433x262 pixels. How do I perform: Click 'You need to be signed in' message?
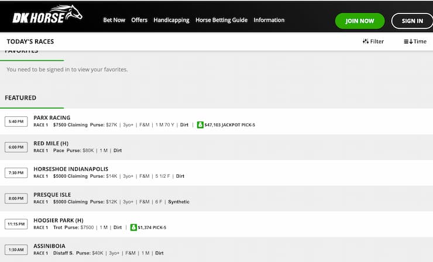click(67, 70)
